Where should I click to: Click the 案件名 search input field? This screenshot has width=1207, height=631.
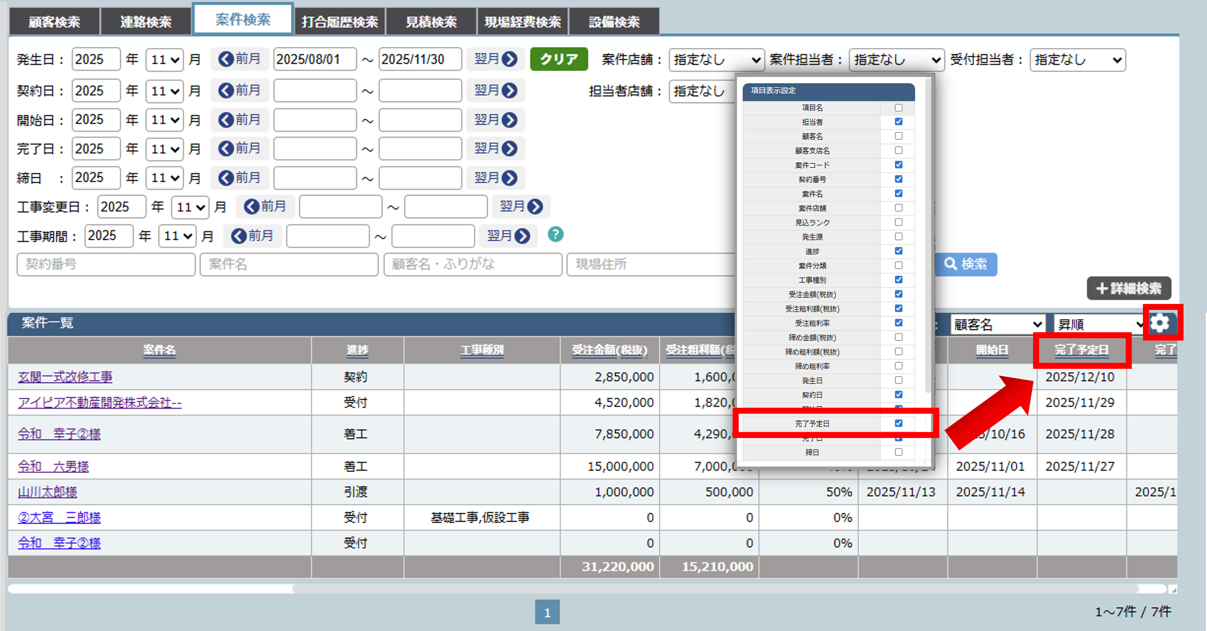point(289,264)
